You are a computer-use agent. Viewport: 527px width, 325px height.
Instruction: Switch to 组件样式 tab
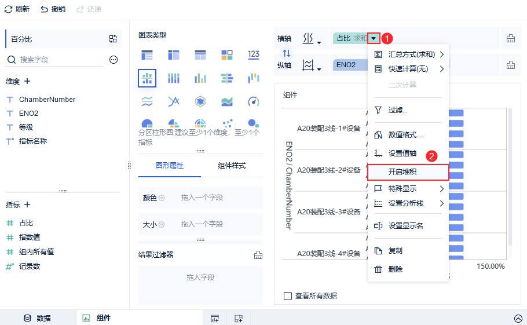click(232, 166)
